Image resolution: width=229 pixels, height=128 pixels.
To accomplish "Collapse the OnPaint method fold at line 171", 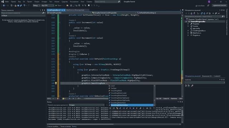I will click(x=59, y=59).
